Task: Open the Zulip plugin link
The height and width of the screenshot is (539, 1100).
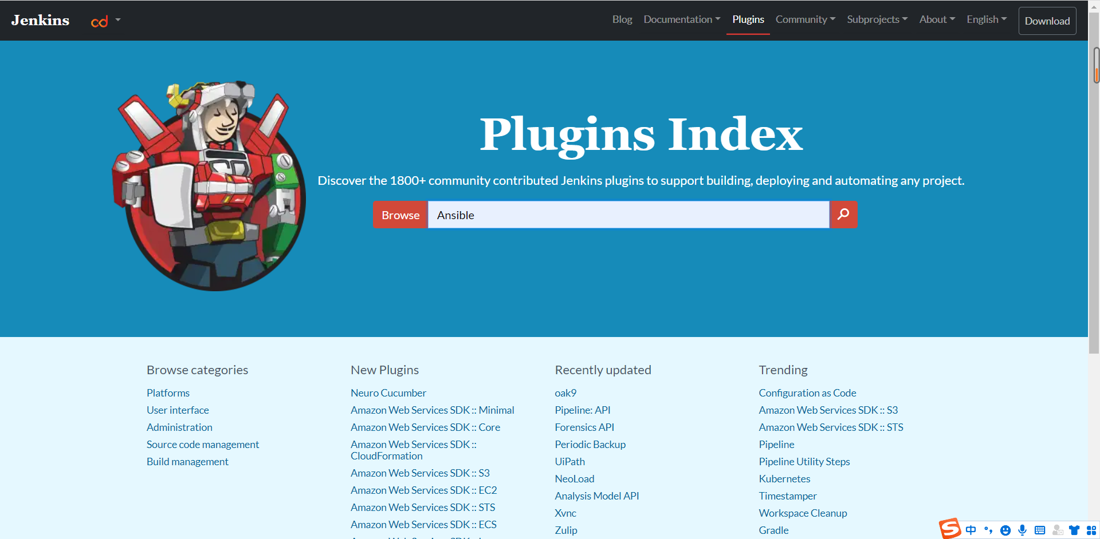Action: pos(566,530)
